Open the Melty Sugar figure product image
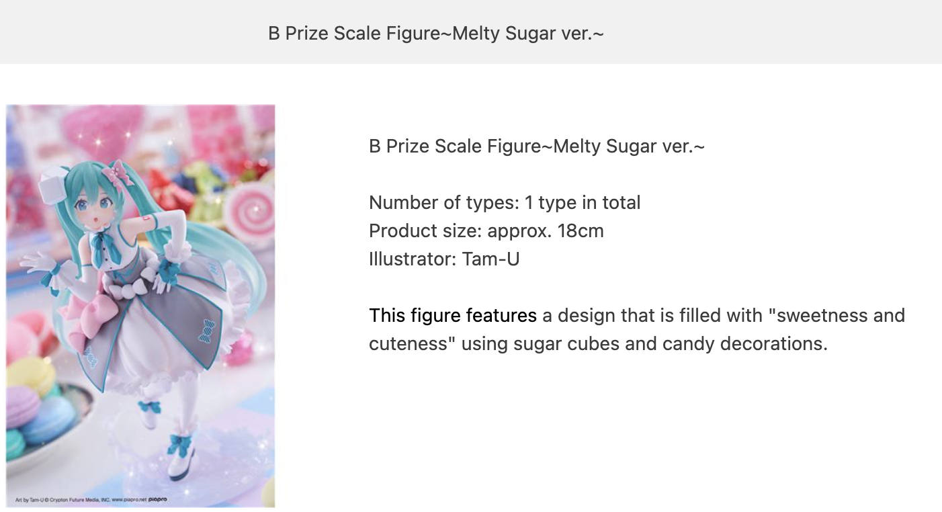This screenshot has width=942, height=512. pyautogui.click(x=140, y=306)
